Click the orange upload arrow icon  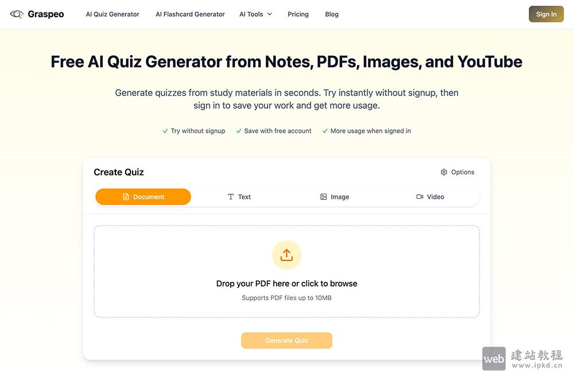pos(286,255)
